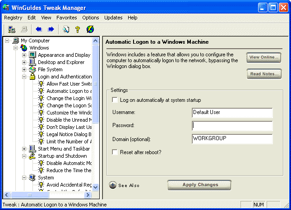Click the grayed disconnect computer toolbar icon
This screenshot has width=291, height=210.
tap(24, 29)
